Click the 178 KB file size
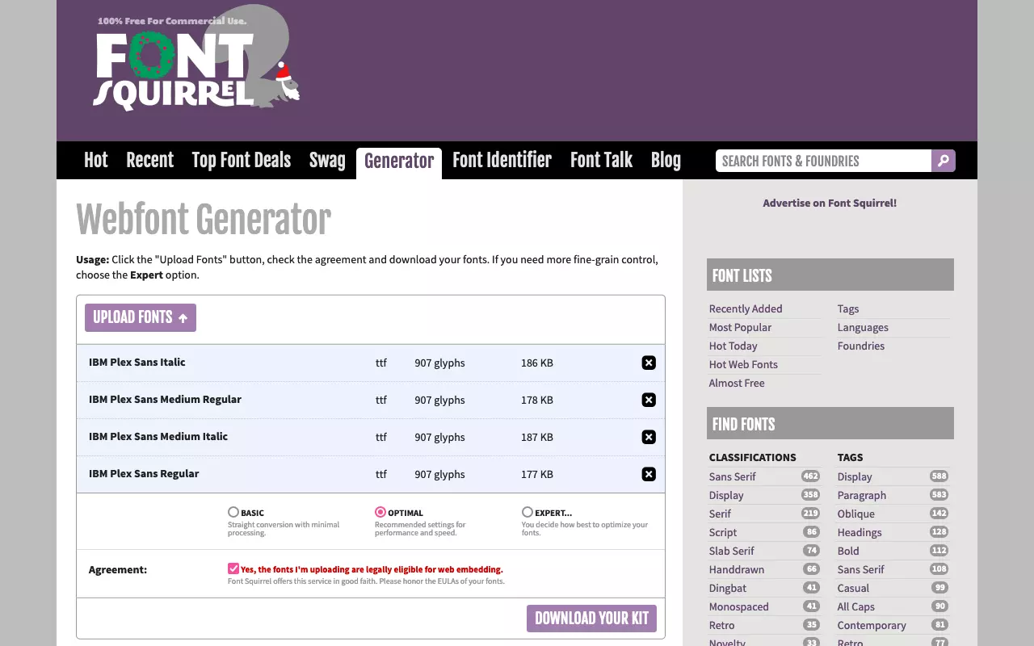1034x646 pixels. (x=537, y=400)
